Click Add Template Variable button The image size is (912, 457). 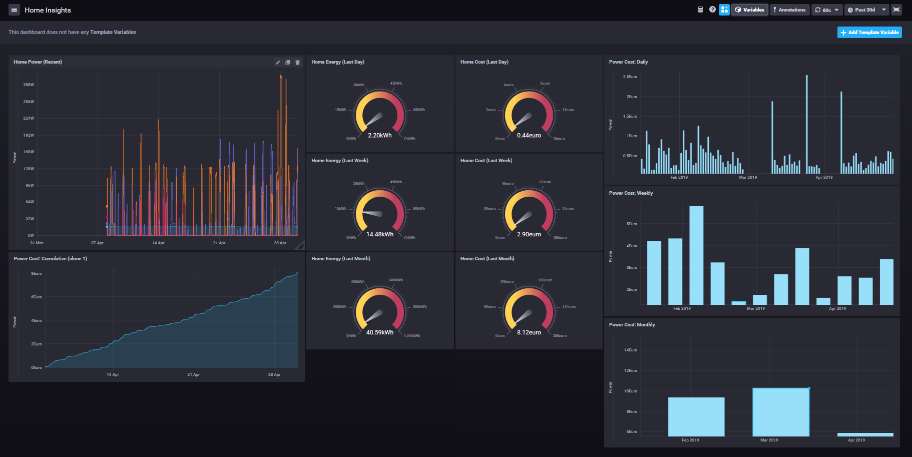869,32
